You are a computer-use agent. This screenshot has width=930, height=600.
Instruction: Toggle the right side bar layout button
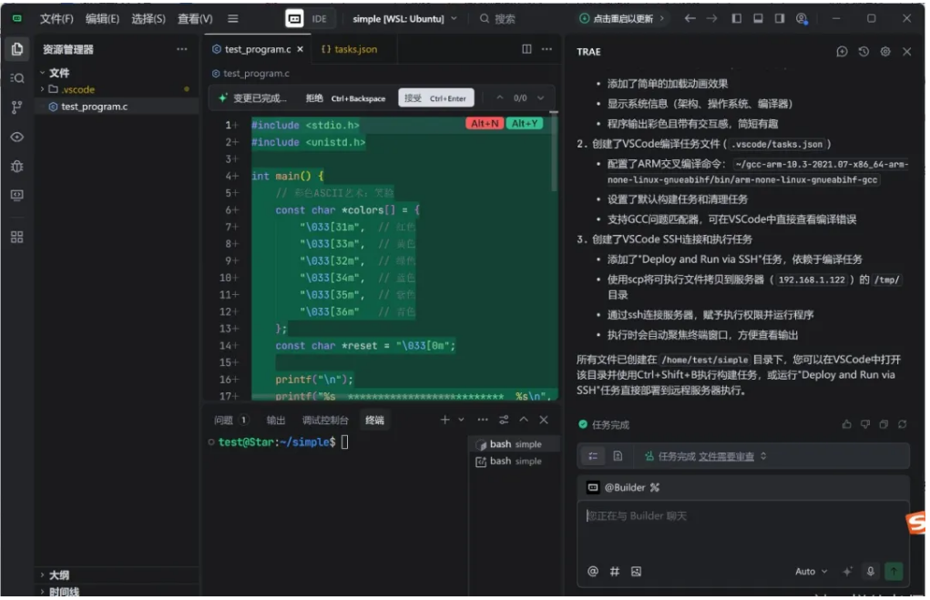tap(779, 18)
